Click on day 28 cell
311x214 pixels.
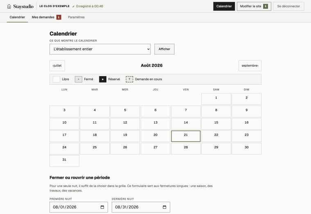(186, 149)
